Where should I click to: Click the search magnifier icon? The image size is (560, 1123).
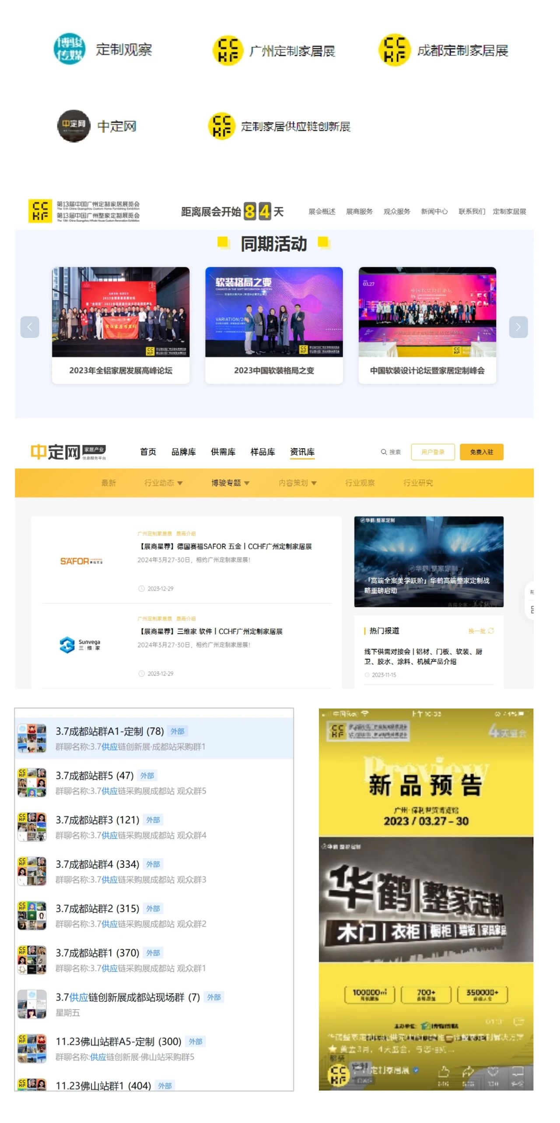384,452
